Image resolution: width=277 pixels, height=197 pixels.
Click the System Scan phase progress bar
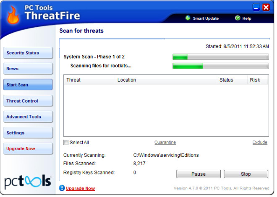click(x=221, y=57)
